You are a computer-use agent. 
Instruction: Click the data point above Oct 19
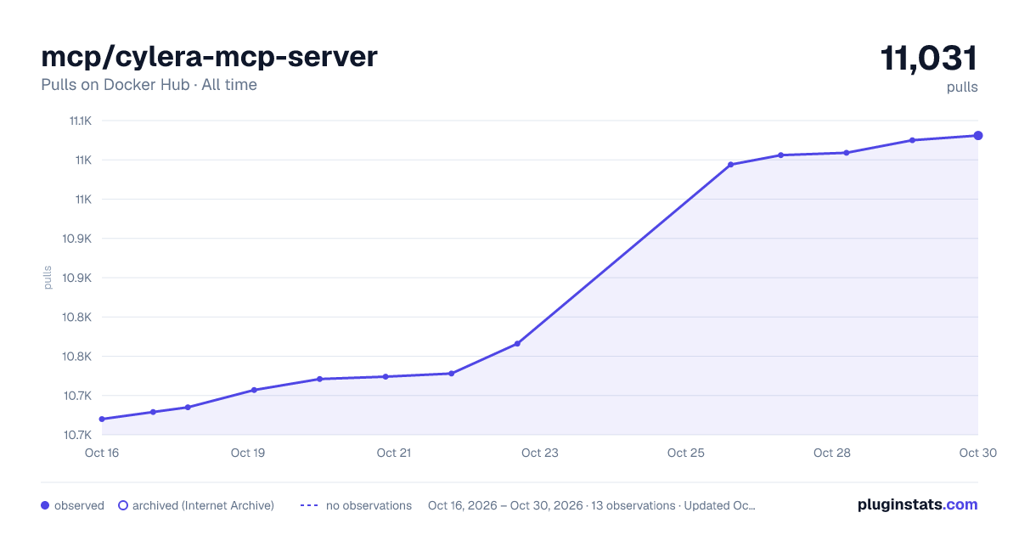pos(254,390)
